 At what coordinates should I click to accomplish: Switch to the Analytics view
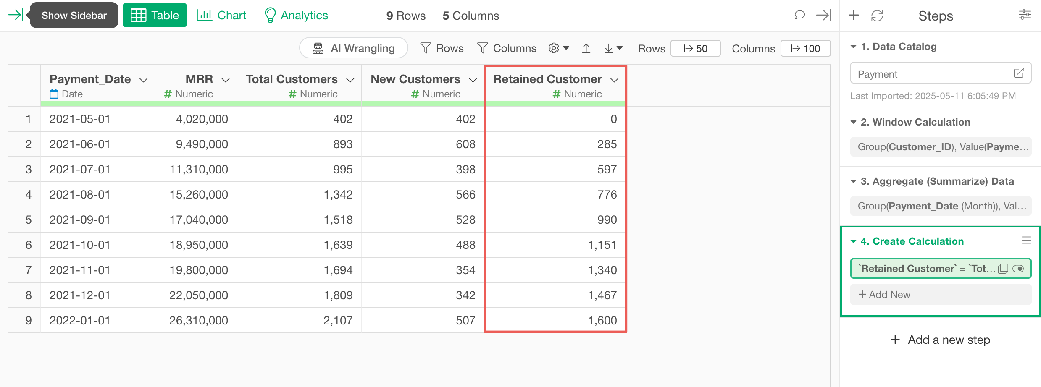pyautogui.click(x=297, y=15)
